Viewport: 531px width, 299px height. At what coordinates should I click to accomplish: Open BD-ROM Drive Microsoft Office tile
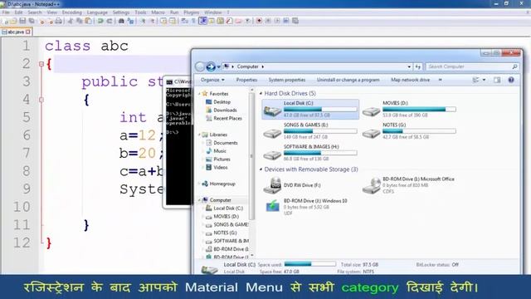pyautogui.click(x=409, y=185)
